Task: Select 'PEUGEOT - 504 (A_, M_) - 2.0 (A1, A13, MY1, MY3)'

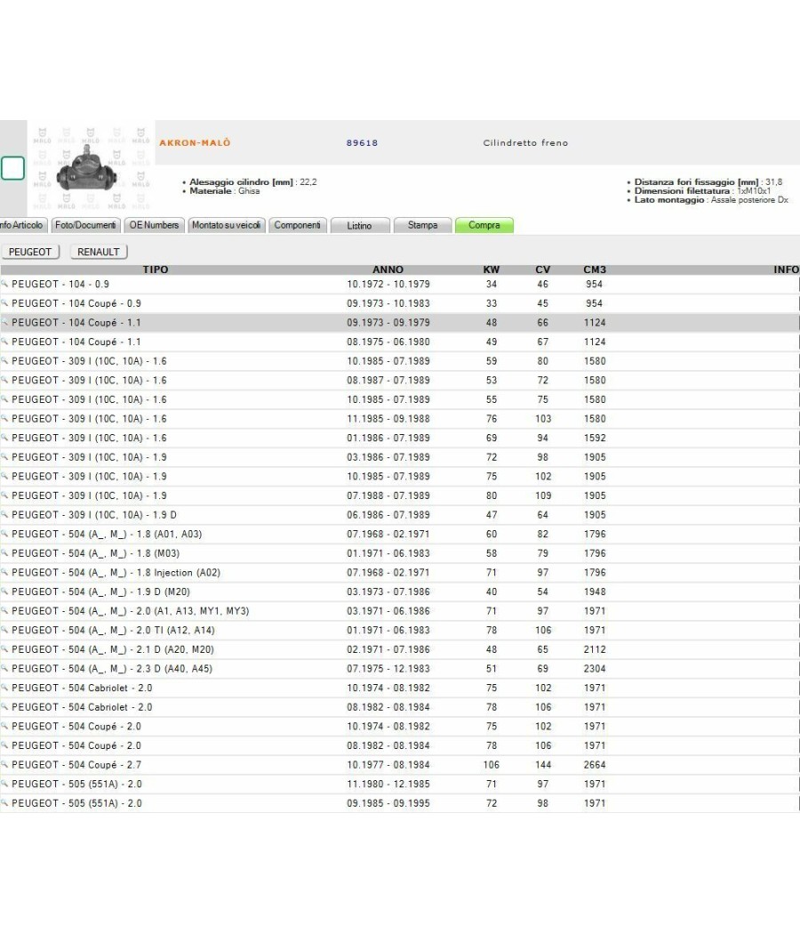Action: pyautogui.click(x=131, y=611)
